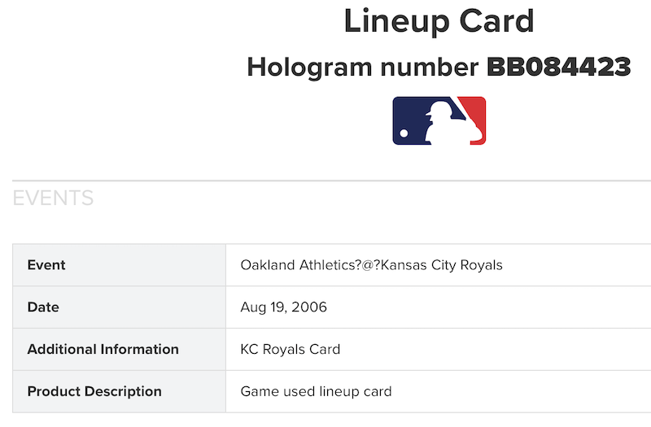Select Oakland Athletics at Kansas City Royals text
Screen dimensions: 651x427
pyautogui.click(x=372, y=265)
